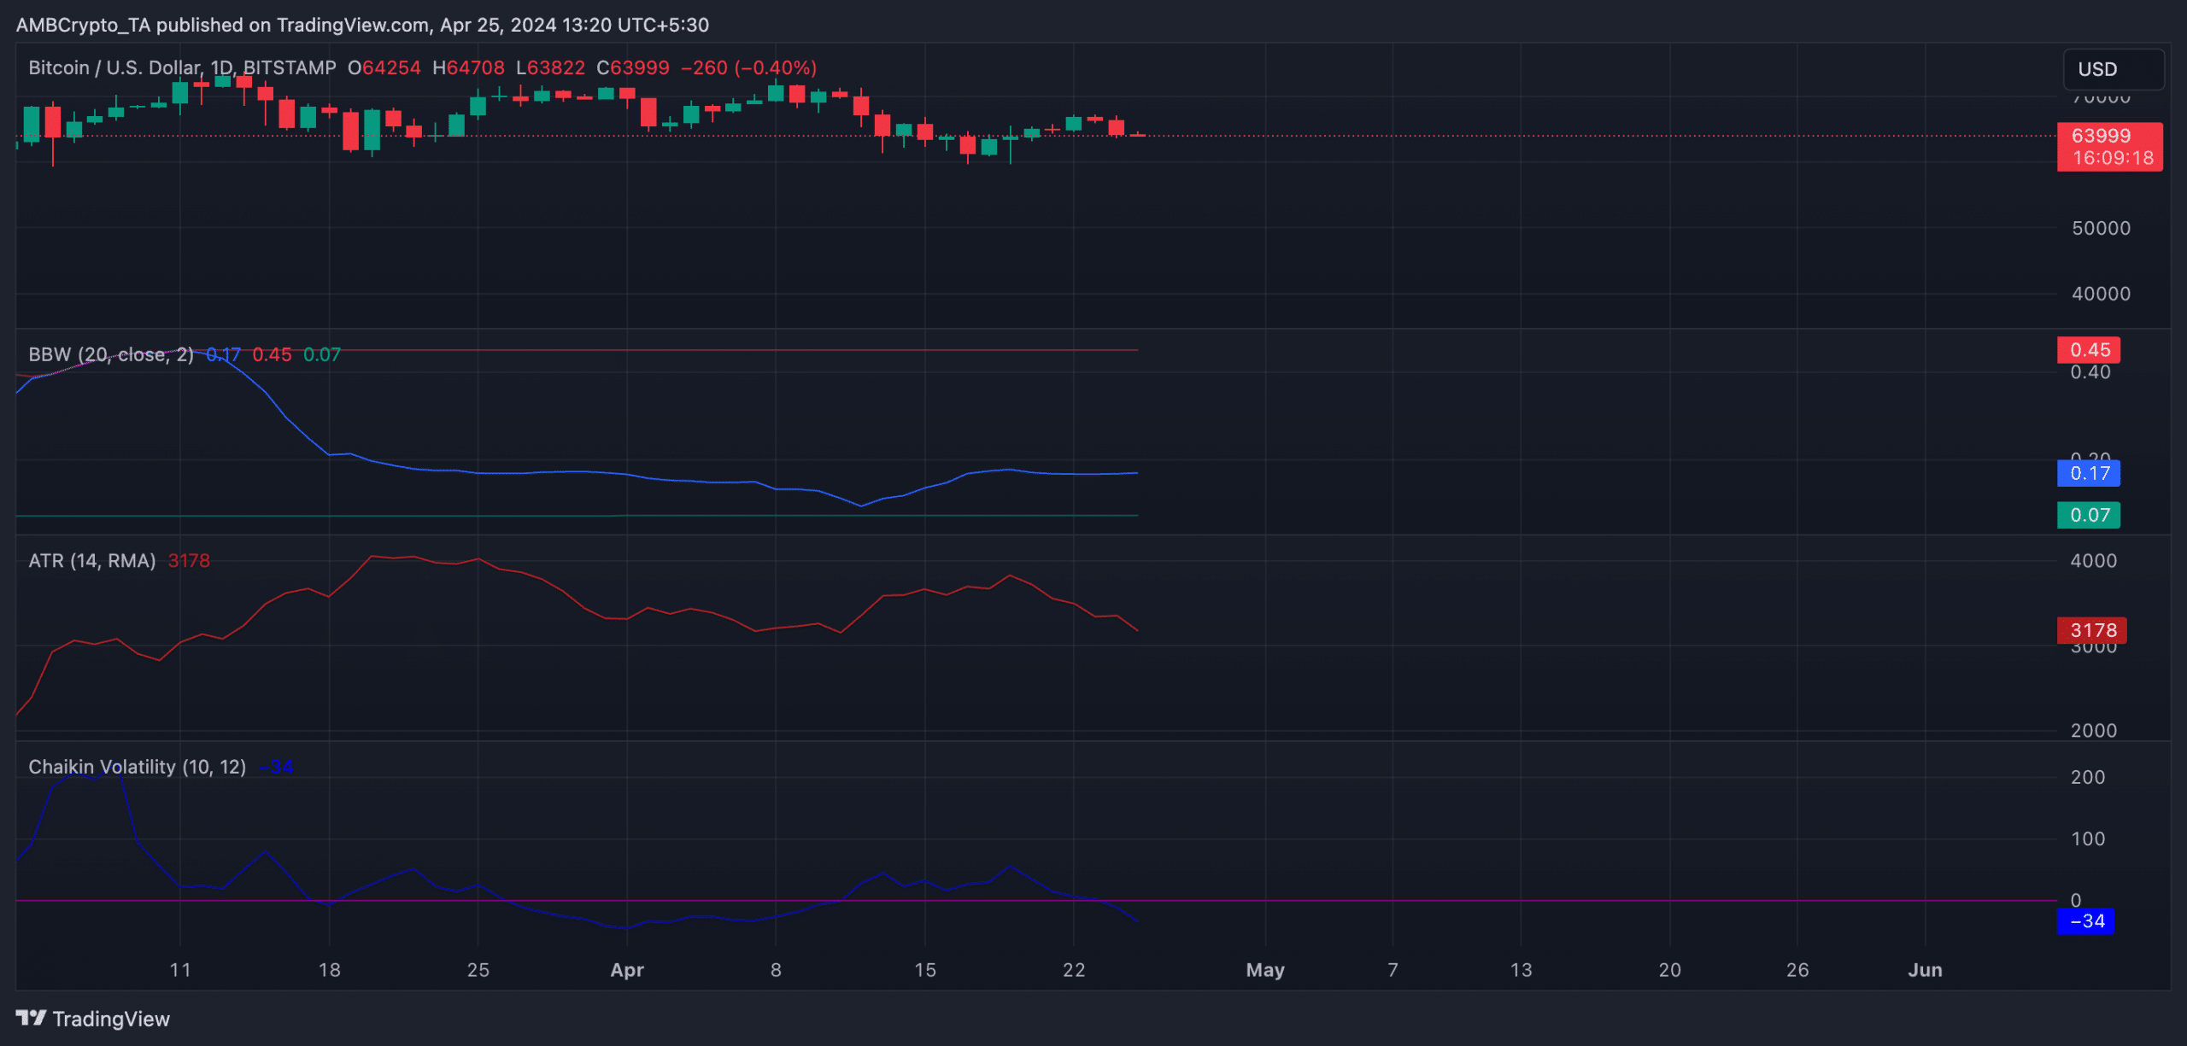The height and width of the screenshot is (1046, 2187).
Task: Select the BBW (20, close, 2) indicator label
Action: pyautogui.click(x=111, y=354)
